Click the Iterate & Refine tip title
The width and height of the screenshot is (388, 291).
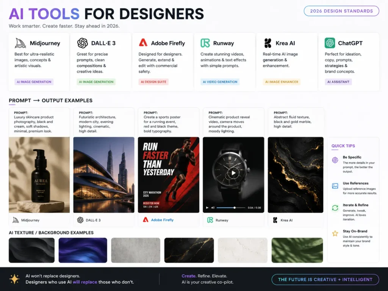pos(355,205)
